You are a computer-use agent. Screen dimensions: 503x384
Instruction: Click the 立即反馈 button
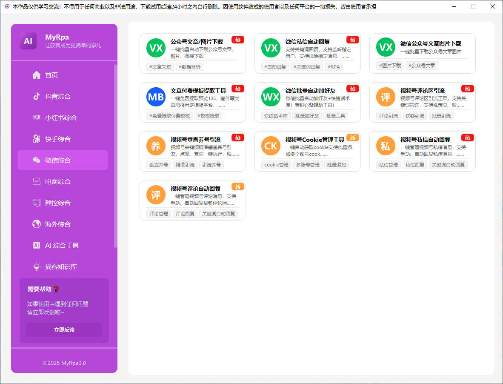point(64,330)
